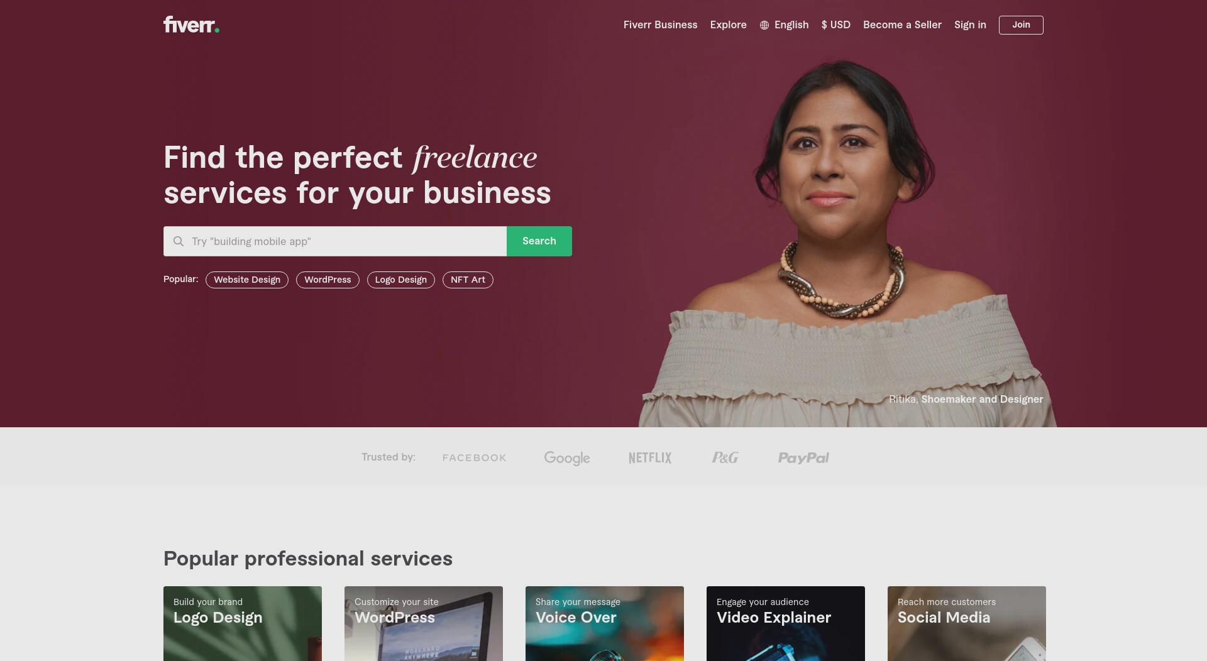
Task: Open the $ USD currency selector
Action: click(x=835, y=25)
